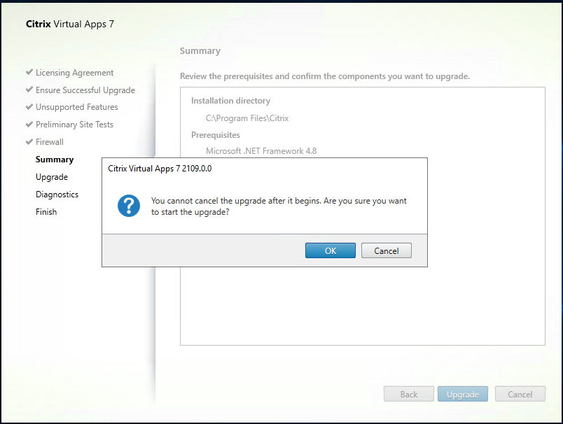Click the checkmark beside Preliminary Site Tests

[x=29, y=124]
